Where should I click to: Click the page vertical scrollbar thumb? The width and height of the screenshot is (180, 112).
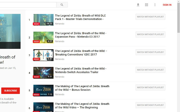pyautogui.click(x=179, y=18)
